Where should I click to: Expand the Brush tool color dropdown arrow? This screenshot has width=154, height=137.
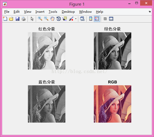coord(76,19)
